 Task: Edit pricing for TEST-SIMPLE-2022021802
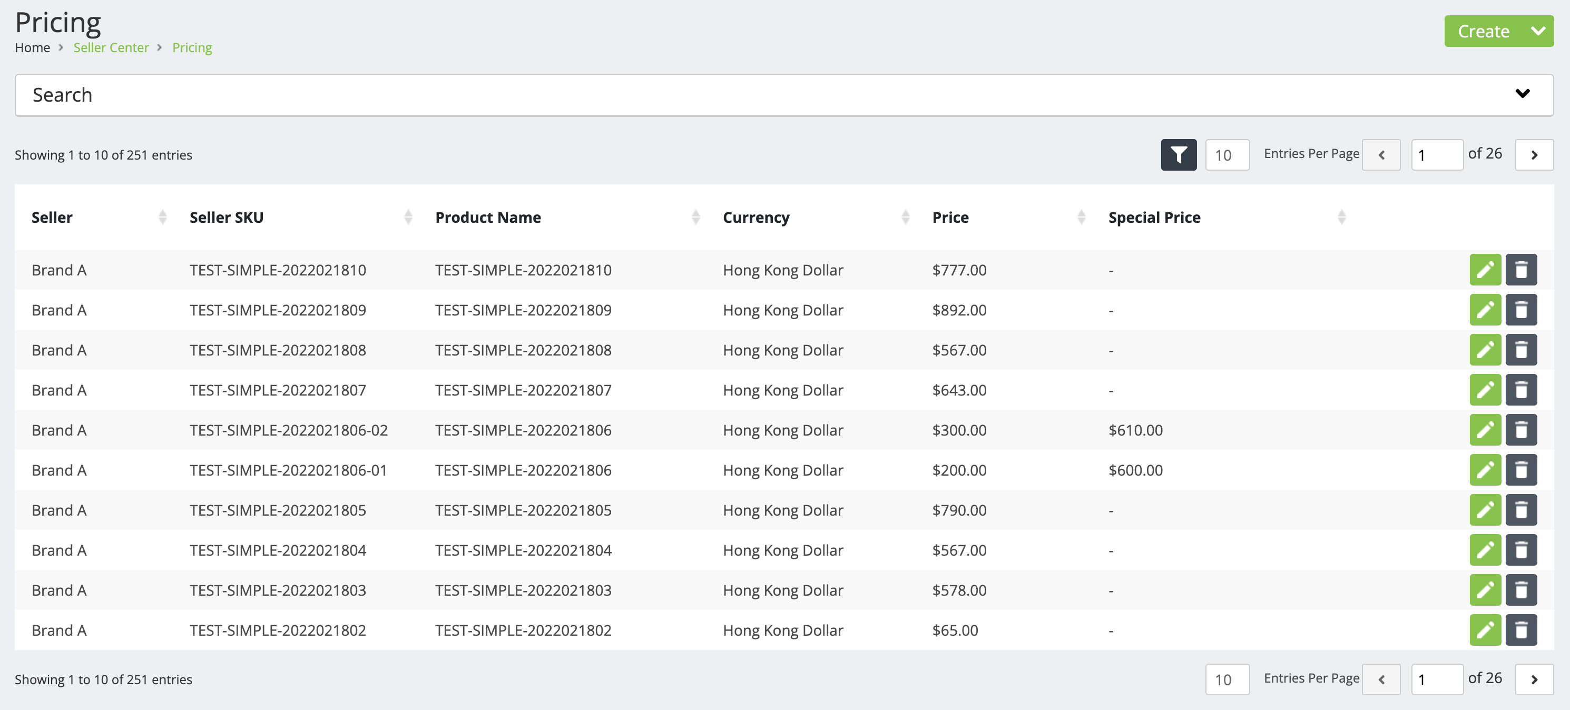(x=1485, y=630)
